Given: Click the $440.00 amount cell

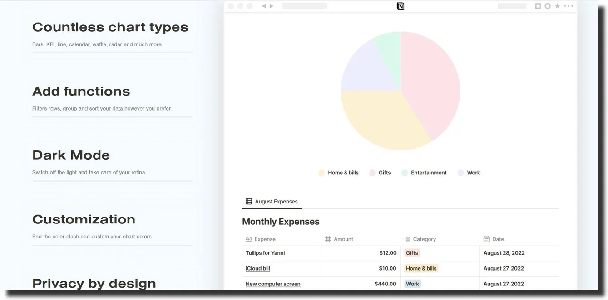Looking at the screenshot, I should pos(361,284).
